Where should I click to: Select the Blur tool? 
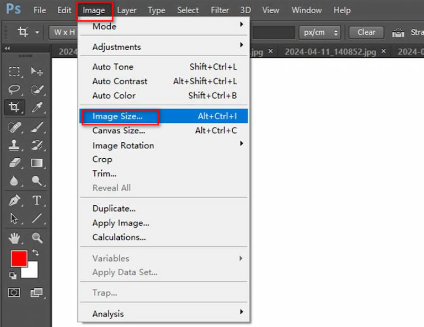[14, 180]
